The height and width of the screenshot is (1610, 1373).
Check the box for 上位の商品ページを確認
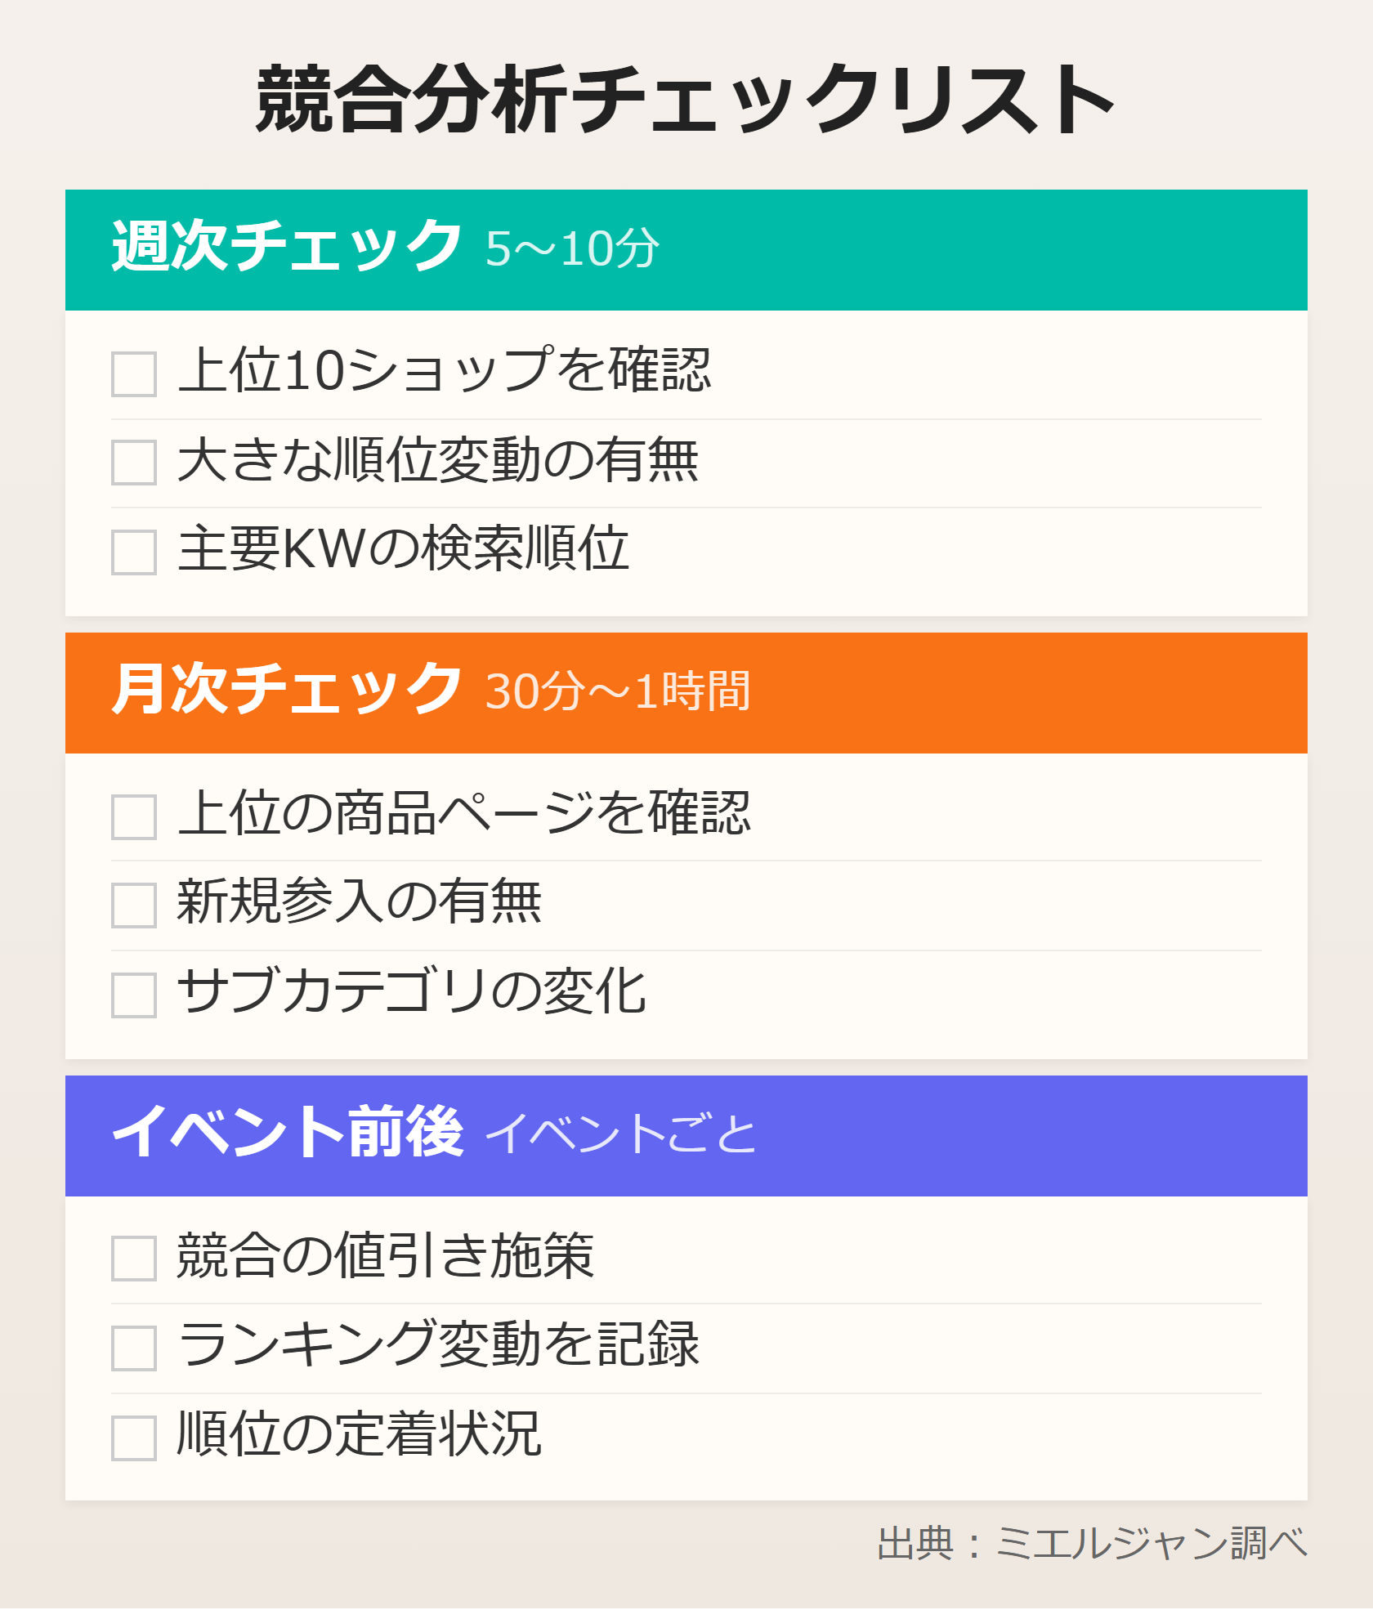(x=134, y=817)
